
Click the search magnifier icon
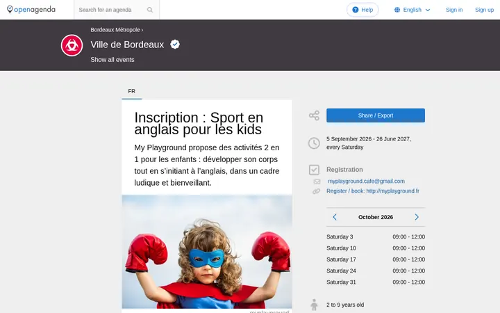(149, 10)
